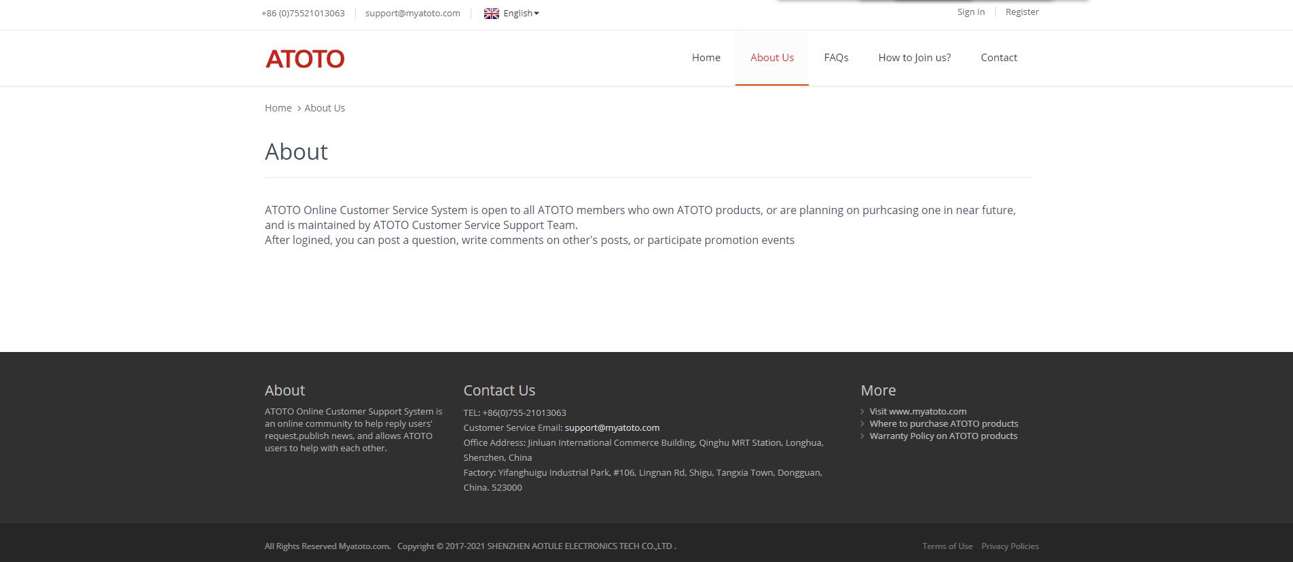Click the footer TEL: +86(0)755-21013063 line

click(515, 412)
